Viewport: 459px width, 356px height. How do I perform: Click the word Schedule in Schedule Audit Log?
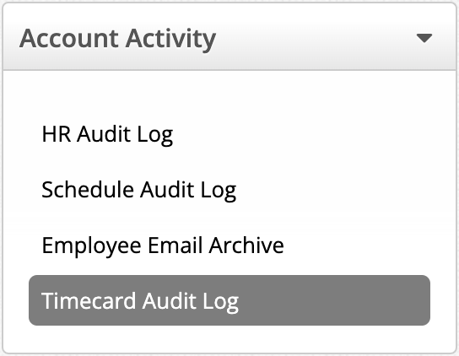(x=88, y=190)
